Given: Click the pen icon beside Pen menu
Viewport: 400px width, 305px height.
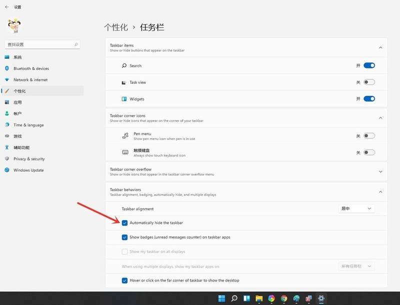Looking at the screenshot, I should point(126,135).
